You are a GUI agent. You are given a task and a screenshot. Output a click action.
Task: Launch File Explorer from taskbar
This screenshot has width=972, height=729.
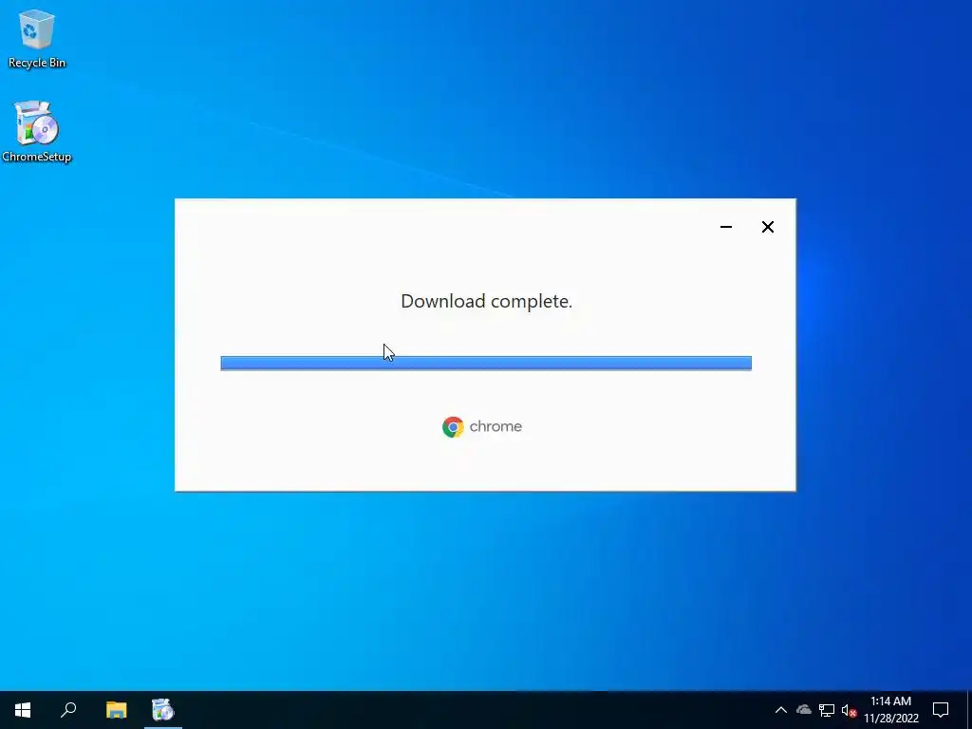116,710
